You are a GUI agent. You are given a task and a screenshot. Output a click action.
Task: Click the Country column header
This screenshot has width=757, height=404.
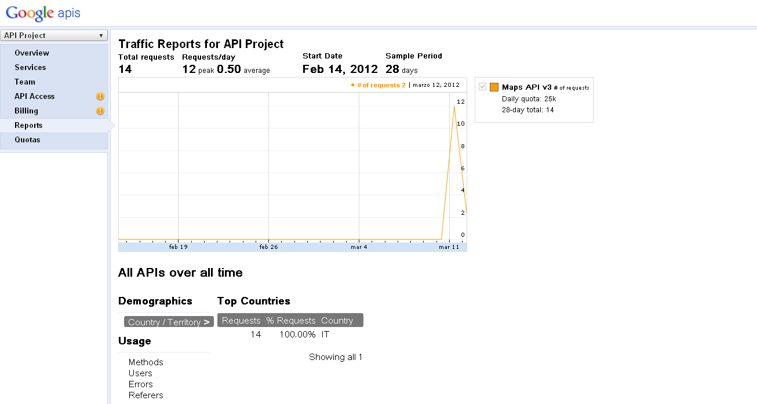pos(337,321)
